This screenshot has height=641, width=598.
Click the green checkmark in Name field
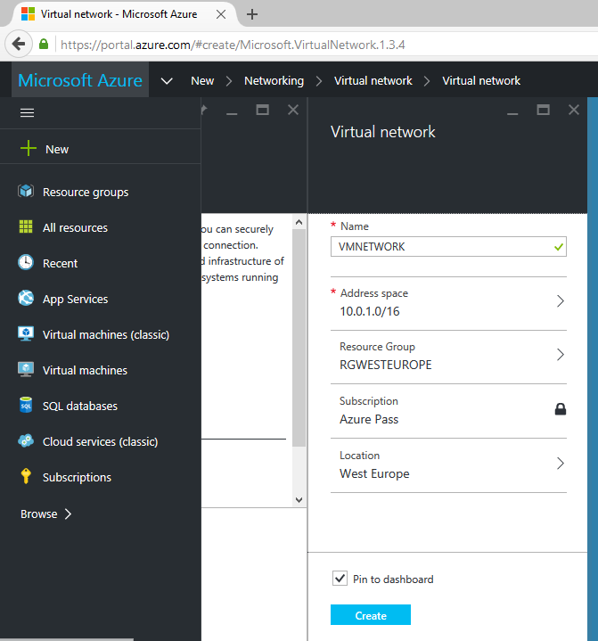(559, 247)
